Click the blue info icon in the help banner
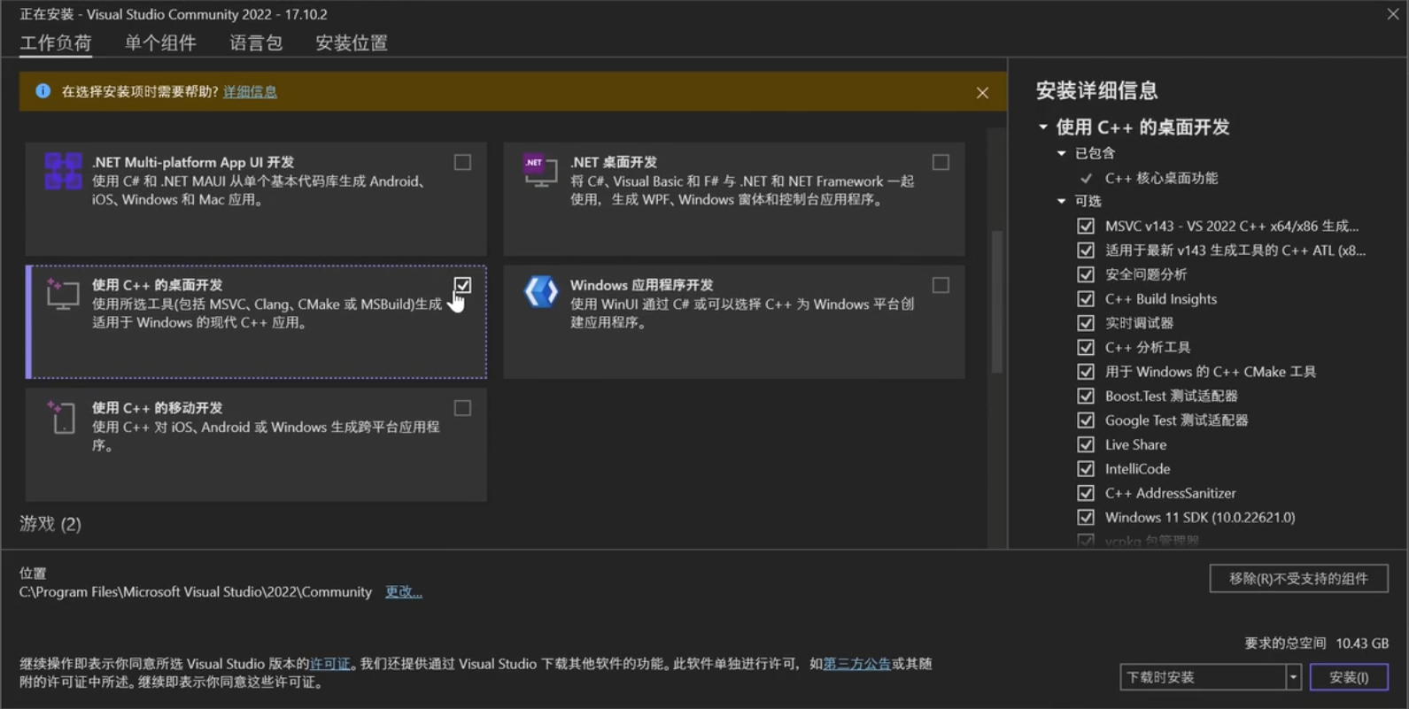1409x709 pixels. coord(43,91)
